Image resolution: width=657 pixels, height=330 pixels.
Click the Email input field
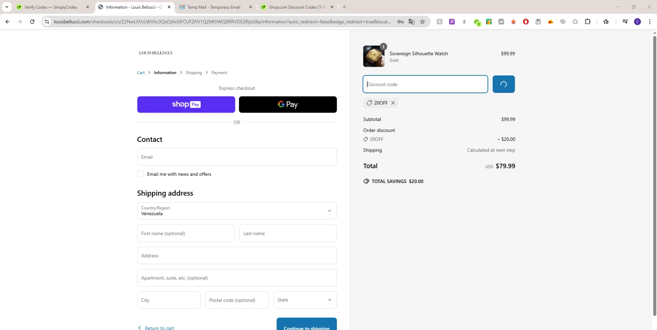pos(237,157)
